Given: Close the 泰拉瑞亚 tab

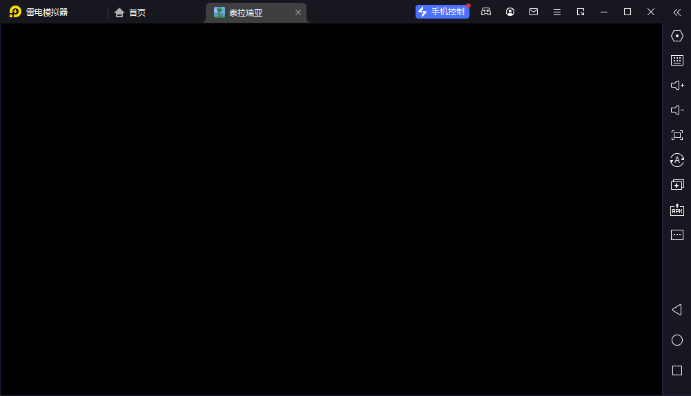Looking at the screenshot, I should click(x=298, y=12).
